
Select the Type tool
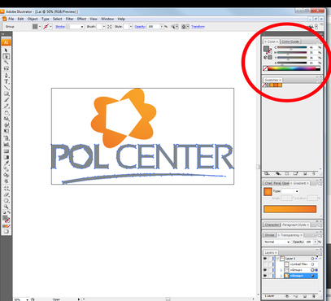click(x=6, y=81)
